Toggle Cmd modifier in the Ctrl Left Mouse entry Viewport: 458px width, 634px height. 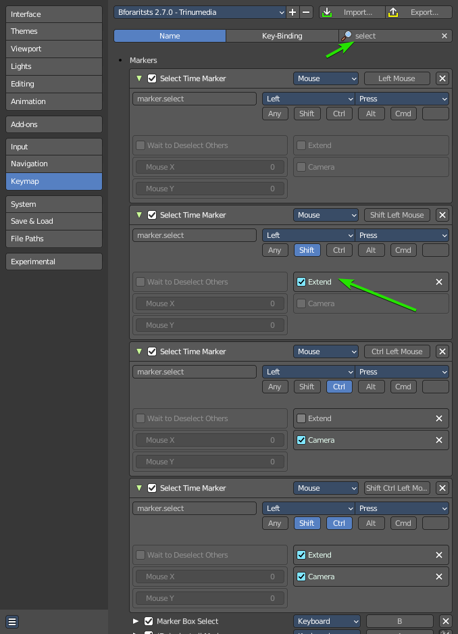[403, 387]
